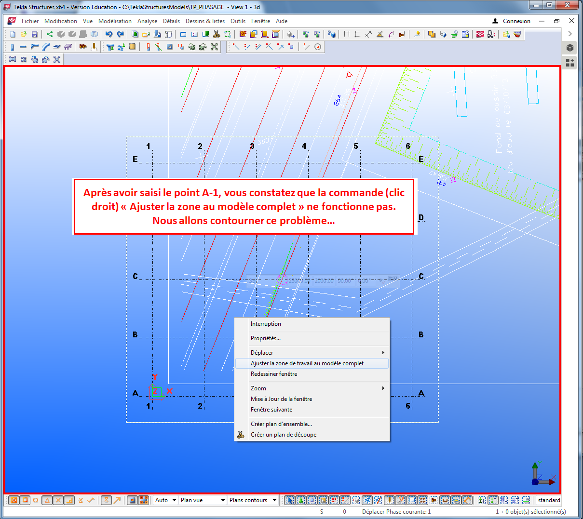
Task: Expand the Zoom submenu
Action: click(312, 388)
